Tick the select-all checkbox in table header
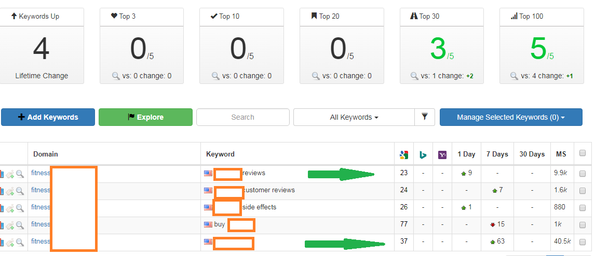The width and height of the screenshot is (595, 256). click(x=582, y=154)
